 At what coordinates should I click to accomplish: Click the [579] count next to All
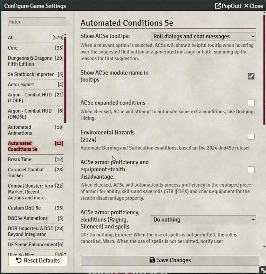tap(58, 37)
